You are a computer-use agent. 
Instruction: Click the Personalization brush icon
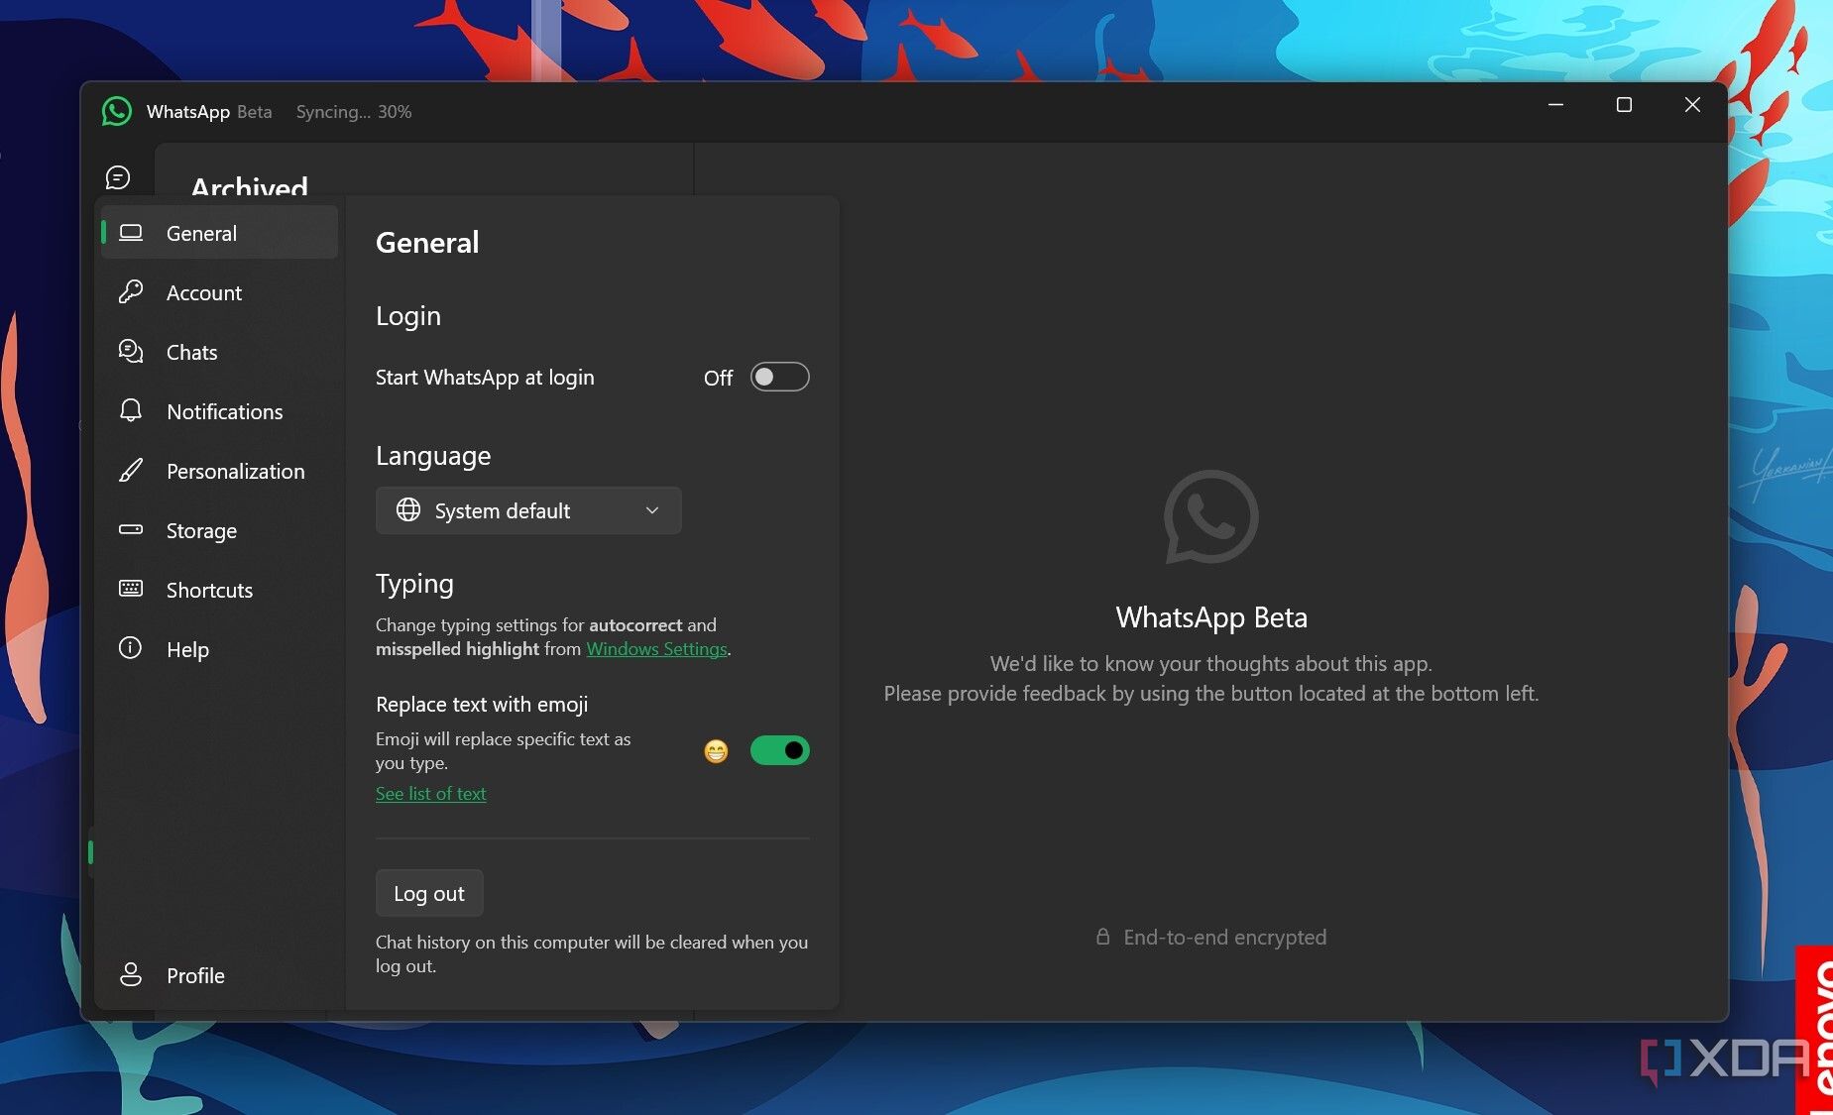131,471
